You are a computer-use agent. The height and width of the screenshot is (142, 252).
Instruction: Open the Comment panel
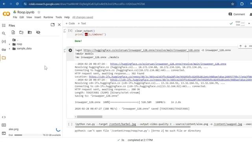(x=237, y=14)
